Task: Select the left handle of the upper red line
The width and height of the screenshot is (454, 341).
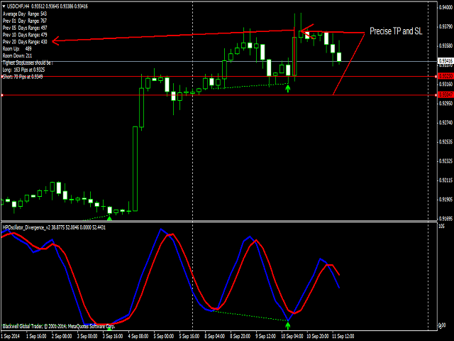Action: [2, 77]
